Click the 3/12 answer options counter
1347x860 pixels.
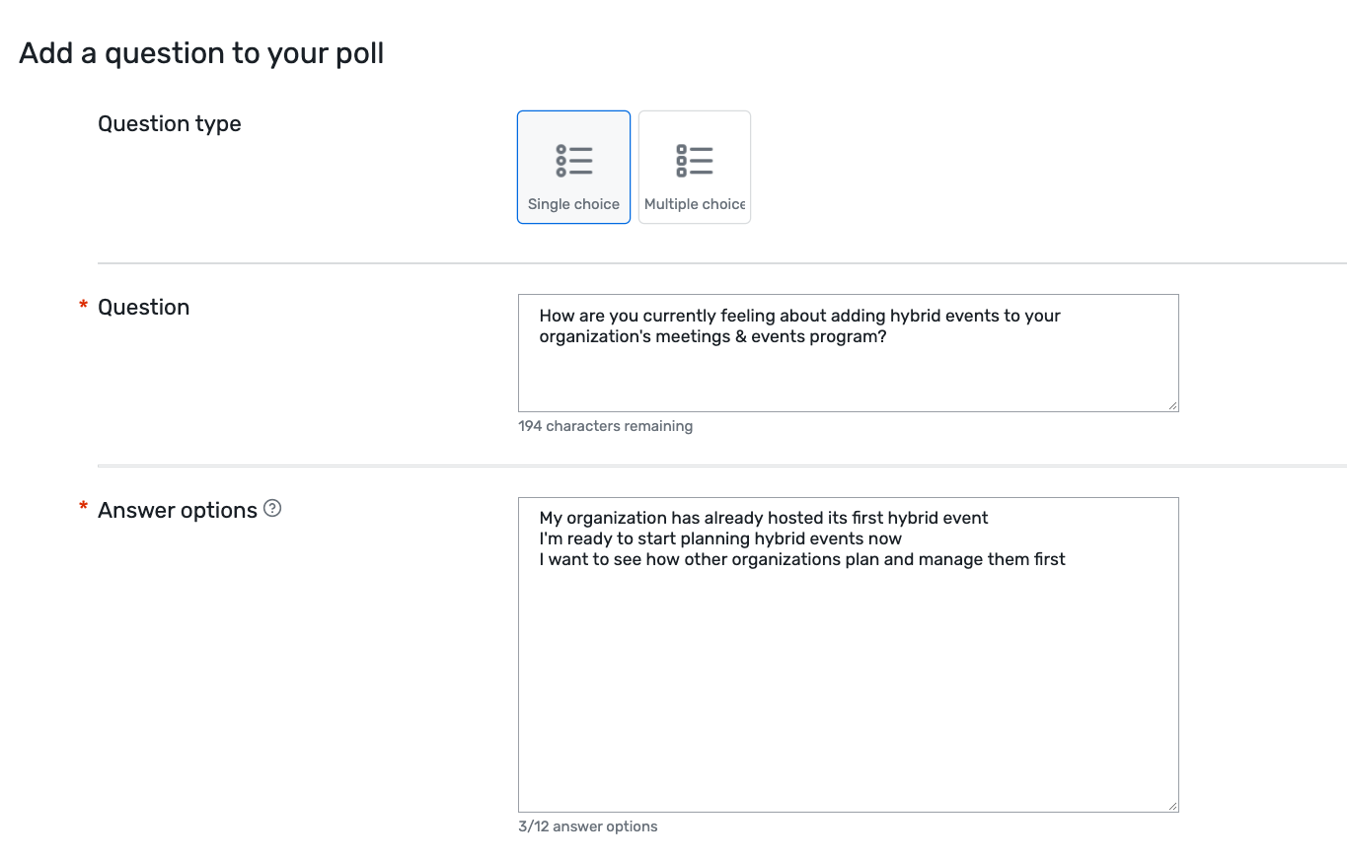pos(587,825)
